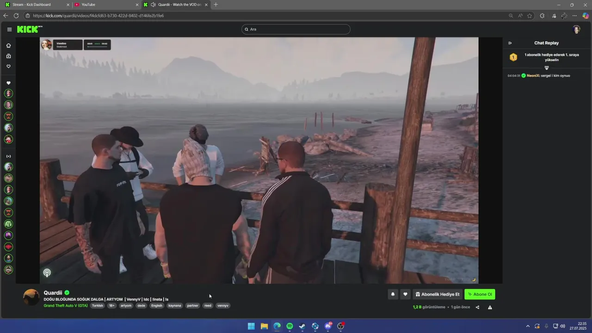Report the video with warning triangle icon
592x333 pixels.
(x=490, y=307)
